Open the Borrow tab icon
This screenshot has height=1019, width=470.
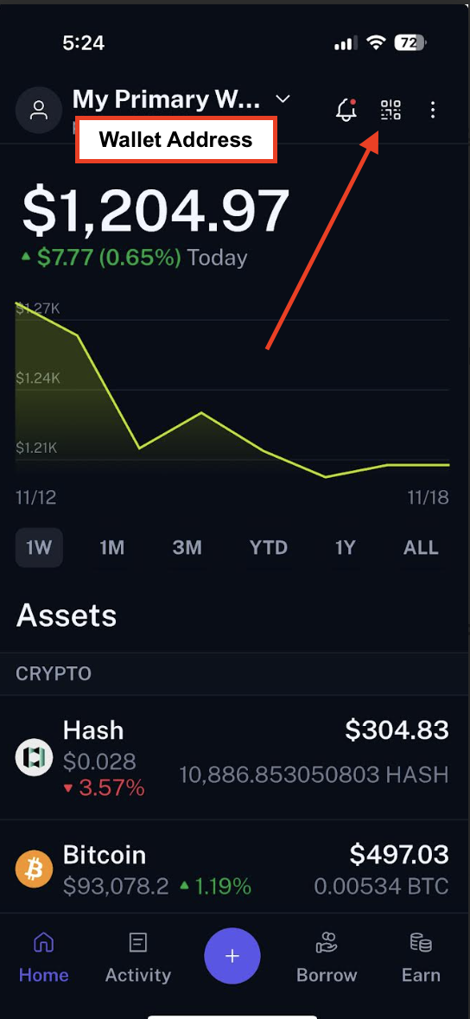327,943
